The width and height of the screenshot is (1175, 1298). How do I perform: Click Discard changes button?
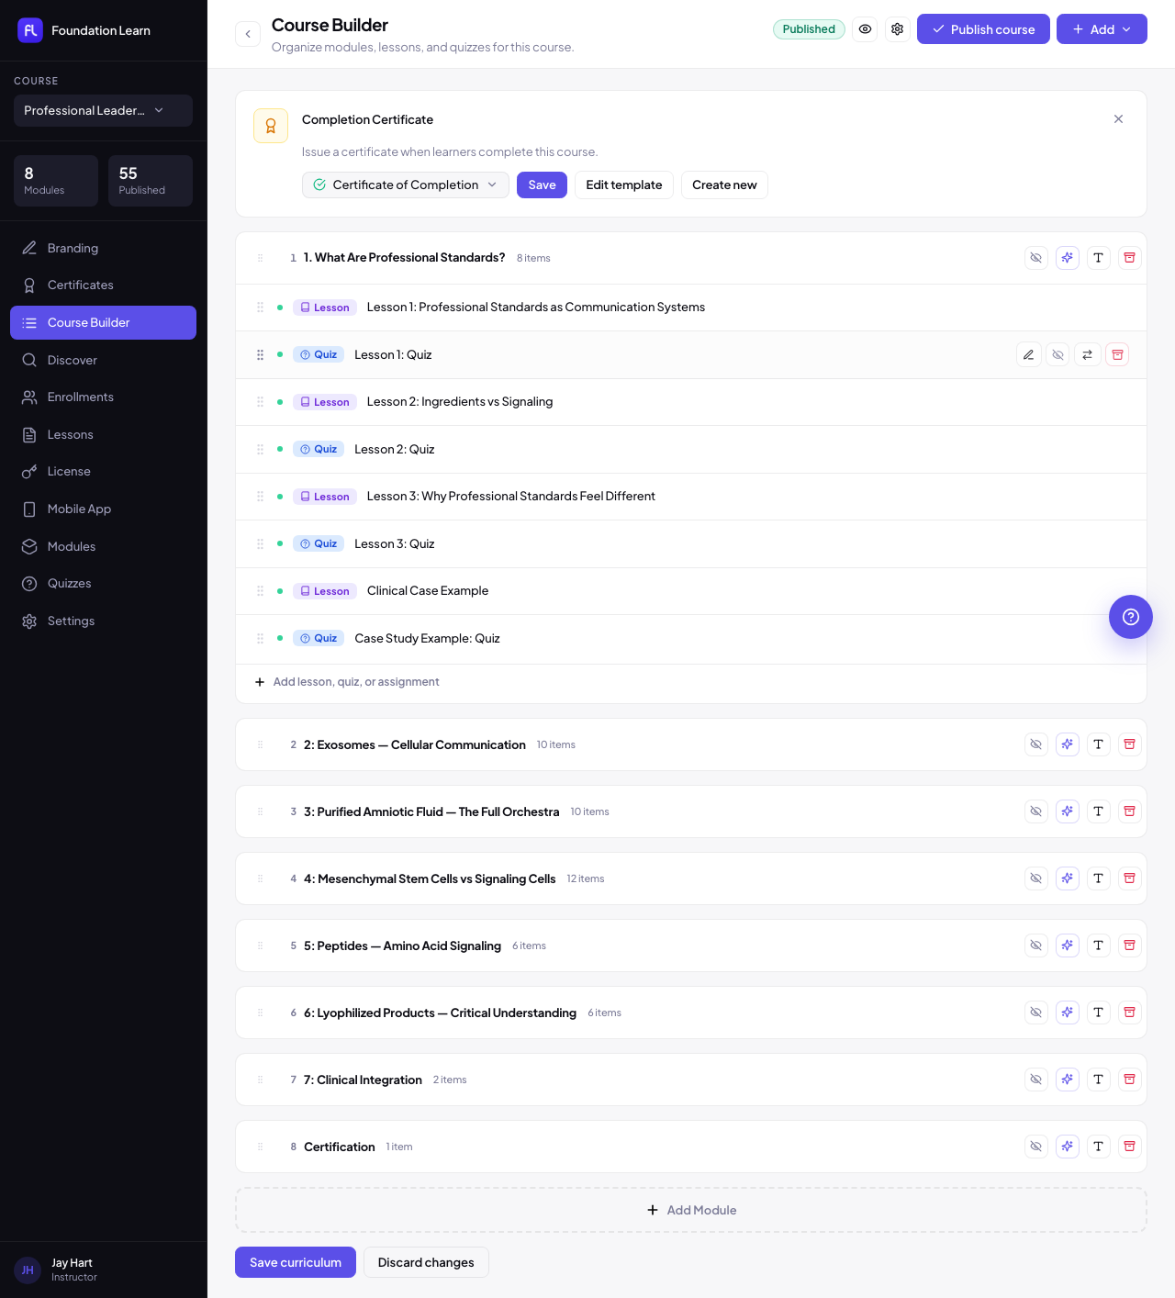tap(426, 1262)
